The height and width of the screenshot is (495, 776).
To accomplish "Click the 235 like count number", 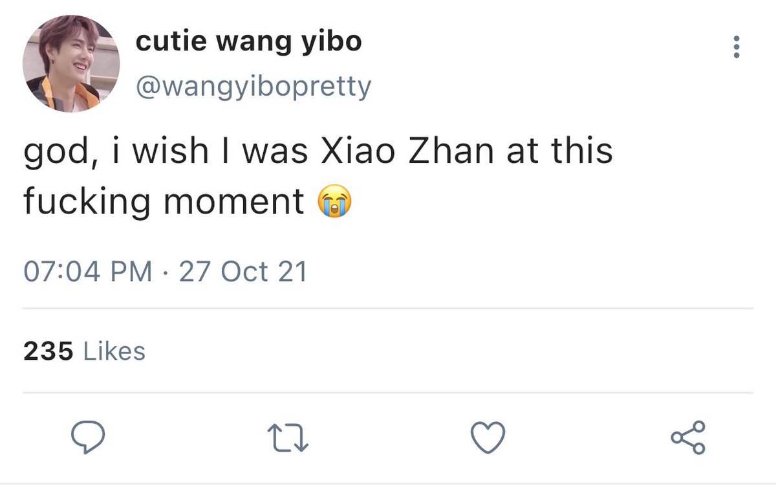I will (x=48, y=351).
